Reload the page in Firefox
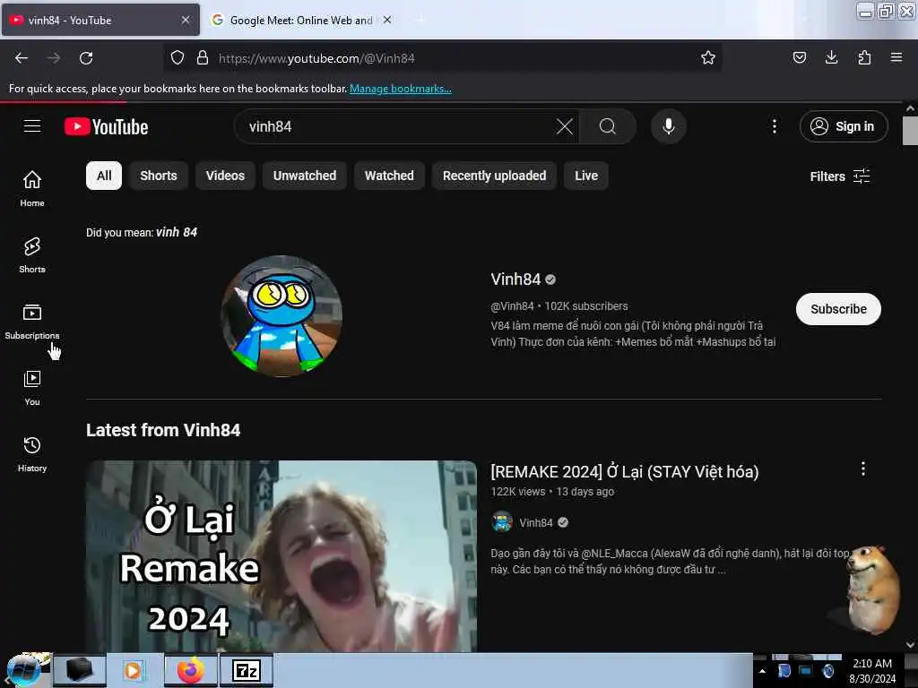The image size is (918, 688). coord(86,58)
